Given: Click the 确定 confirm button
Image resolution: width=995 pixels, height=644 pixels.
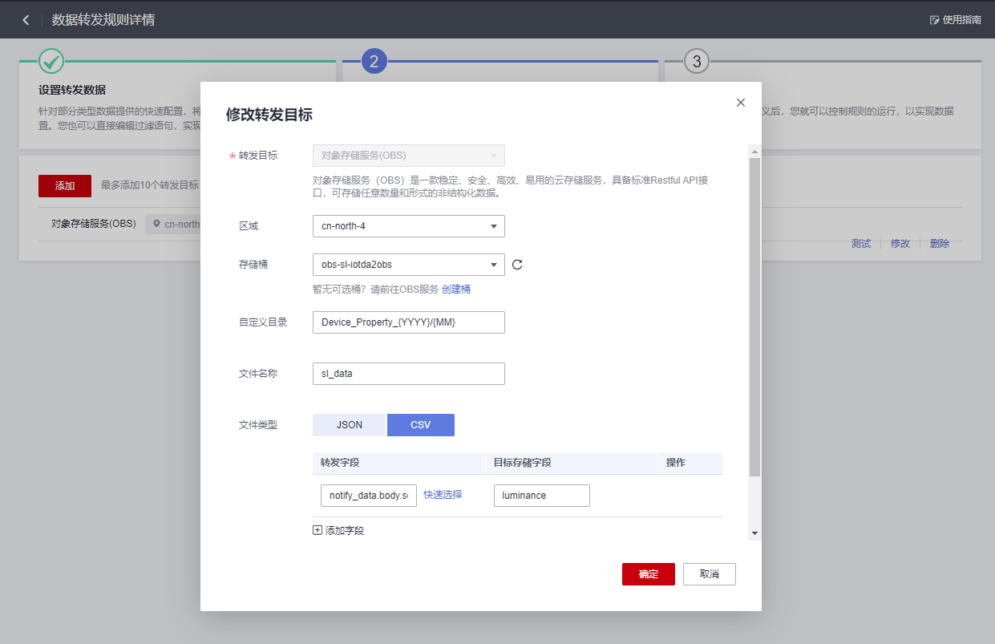Looking at the screenshot, I should 648,573.
